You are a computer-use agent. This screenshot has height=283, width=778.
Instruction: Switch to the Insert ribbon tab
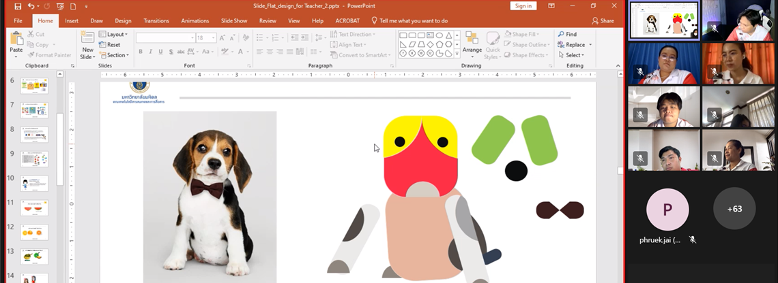[72, 20]
